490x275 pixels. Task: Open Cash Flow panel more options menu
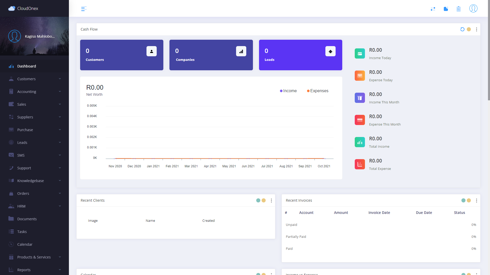point(476,30)
